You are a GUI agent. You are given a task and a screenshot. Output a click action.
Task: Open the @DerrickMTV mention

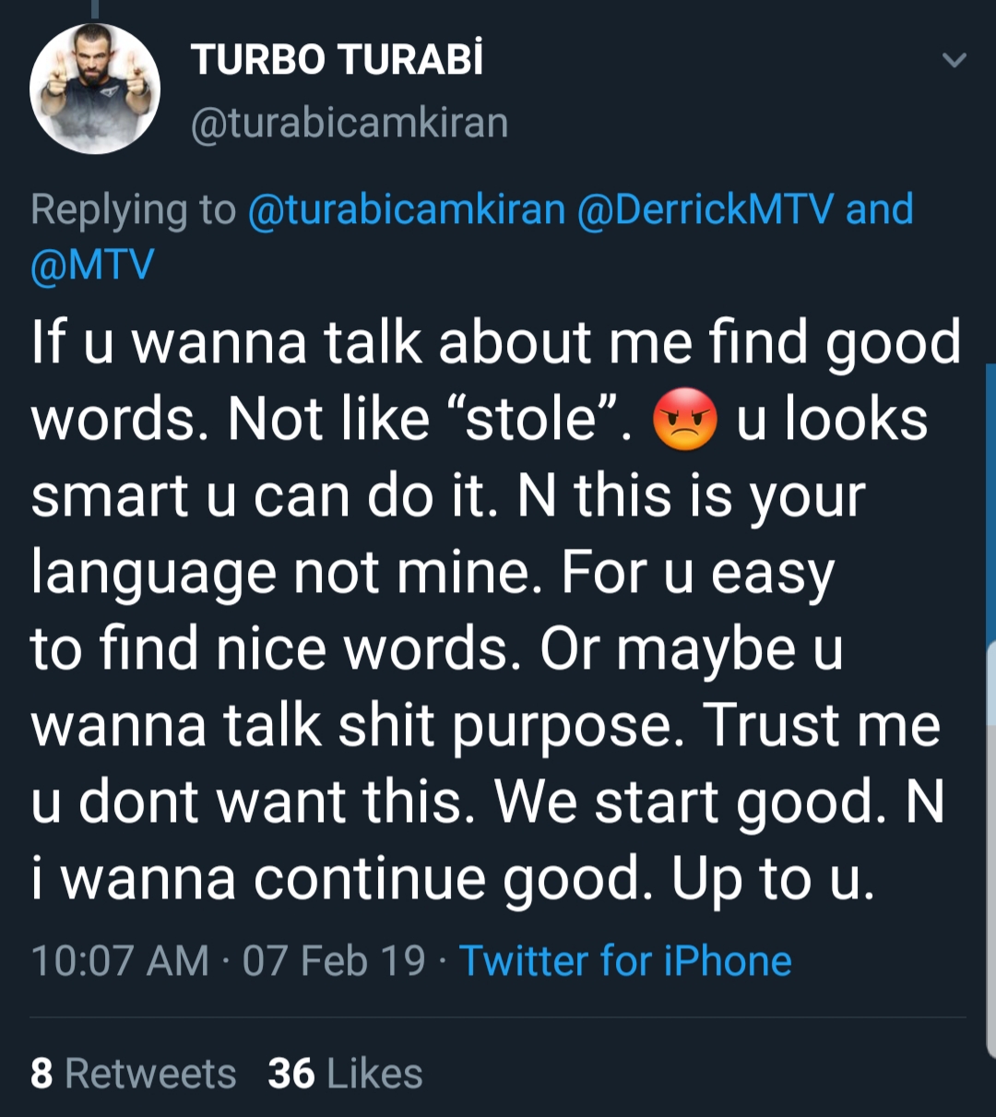click(705, 209)
